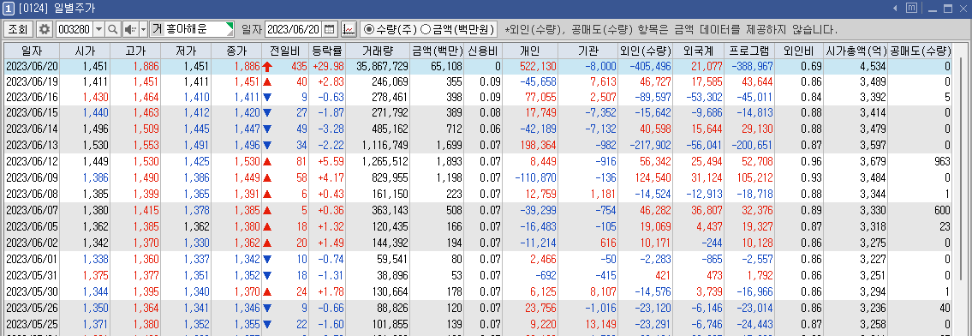972x336 pixels.
Task: Click the date field 2023/06/20
Action: coord(294,29)
